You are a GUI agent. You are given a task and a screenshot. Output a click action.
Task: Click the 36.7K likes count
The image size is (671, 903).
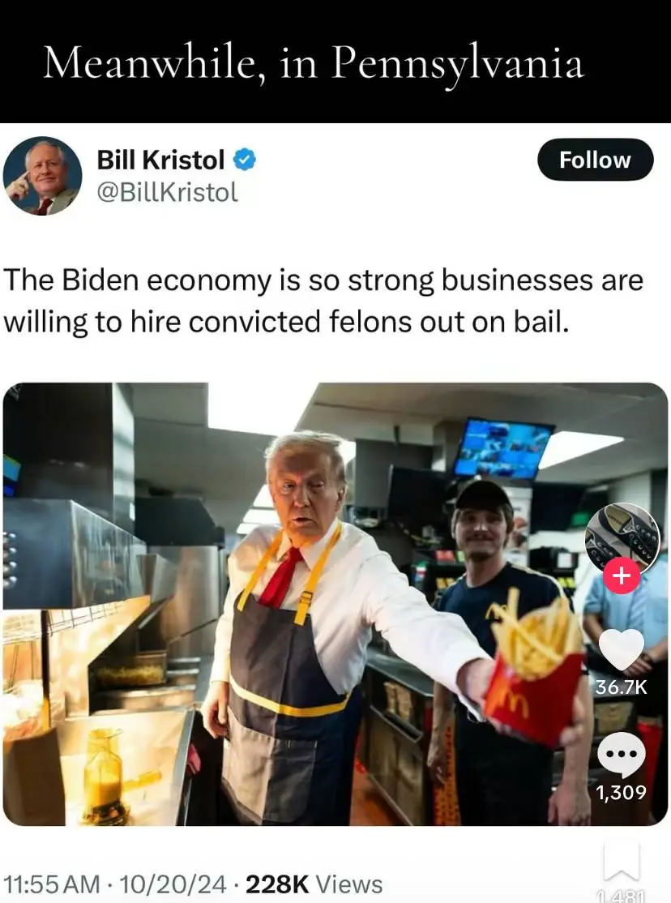[622, 687]
